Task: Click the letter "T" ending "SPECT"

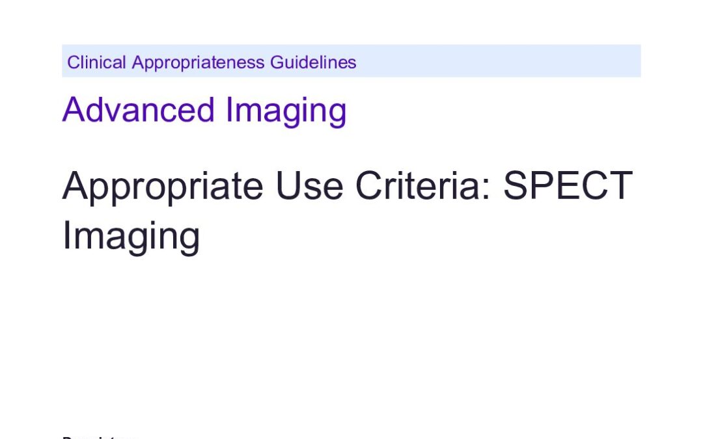Action: (619, 186)
